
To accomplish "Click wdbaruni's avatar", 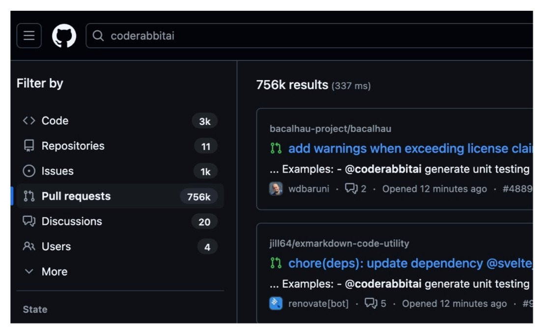I will click(x=276, y=188).
